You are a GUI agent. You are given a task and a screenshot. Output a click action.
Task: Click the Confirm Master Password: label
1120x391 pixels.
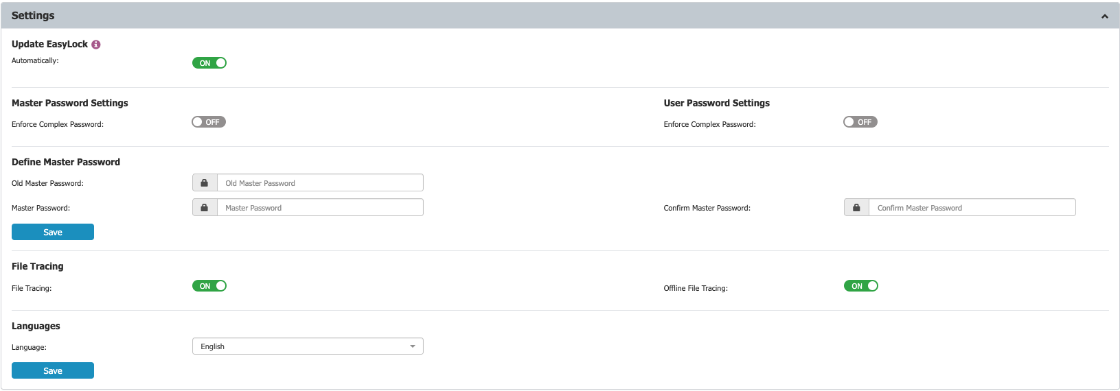707,208
